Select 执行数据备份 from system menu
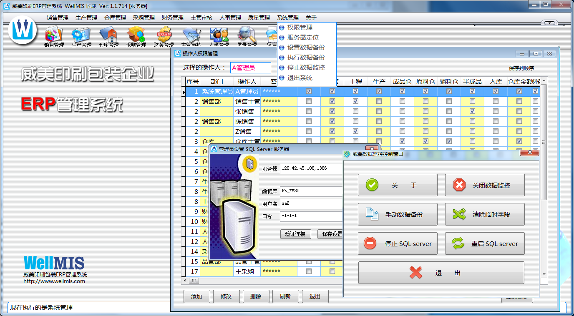574x316 pixels. pyautogui.click(x=306, y=58)
